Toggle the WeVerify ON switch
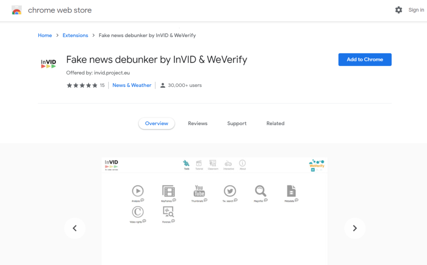This screenshot has width=427, height=265. pyautogui.click(x=313, y=170)
